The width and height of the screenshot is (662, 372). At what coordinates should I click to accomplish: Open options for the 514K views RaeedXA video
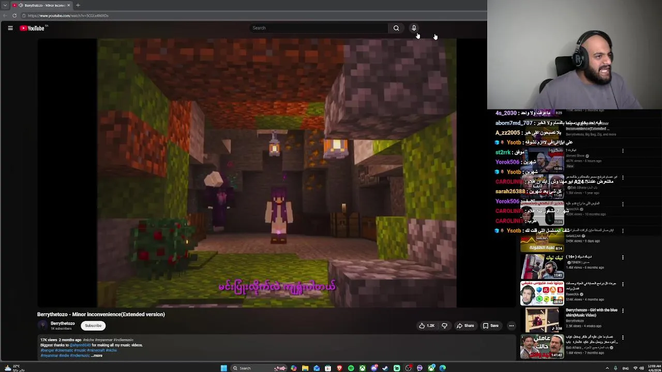point(623,284)
